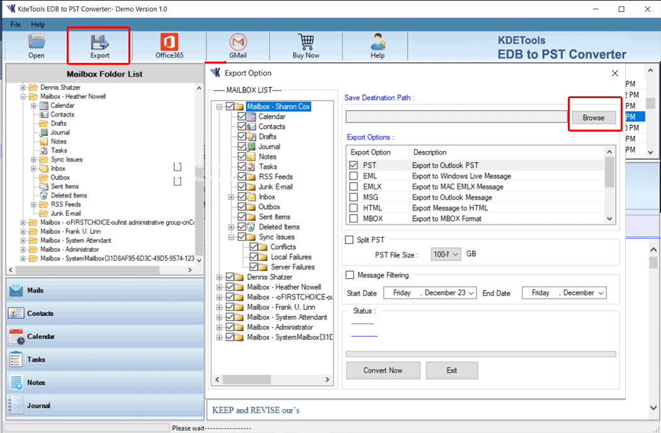Click the Buy Now cart icon

click(x=306, y=43)
